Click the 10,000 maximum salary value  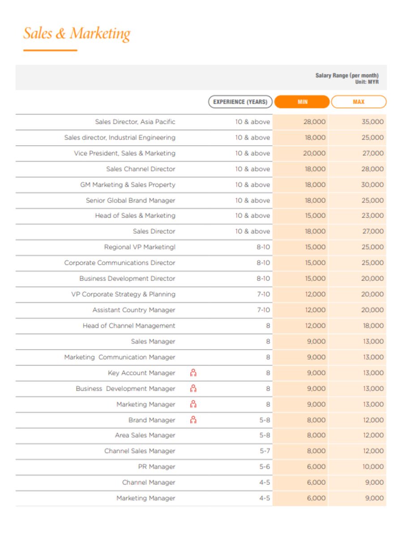click(373, 466)
